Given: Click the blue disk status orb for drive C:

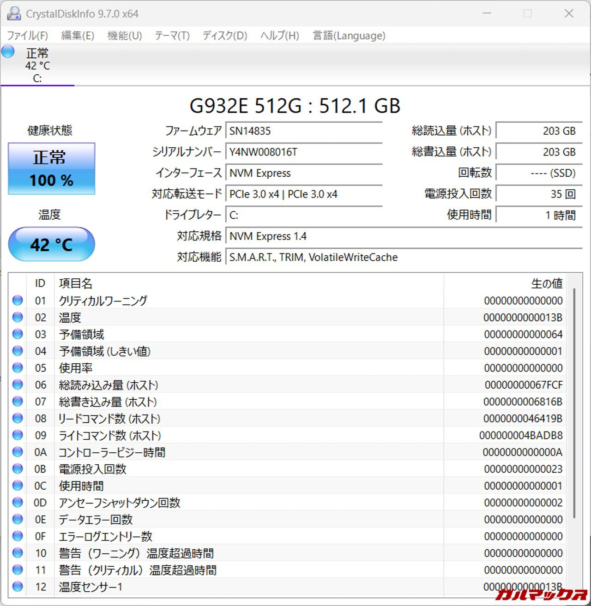Looking at the screenshot, I should point(8,52).
